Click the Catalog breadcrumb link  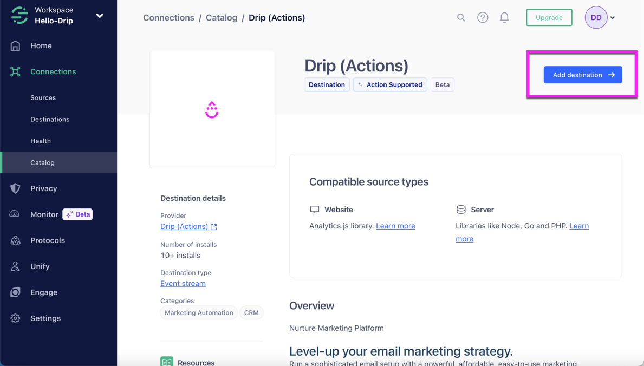222,18
